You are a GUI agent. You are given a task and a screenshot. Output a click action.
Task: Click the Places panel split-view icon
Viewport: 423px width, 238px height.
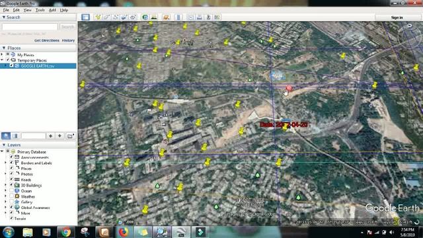15,136
